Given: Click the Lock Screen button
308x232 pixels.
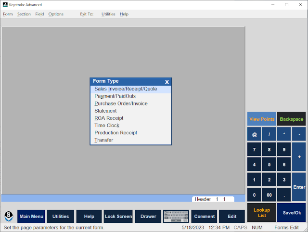Looking at the screenshot, I should pos(118,216).
